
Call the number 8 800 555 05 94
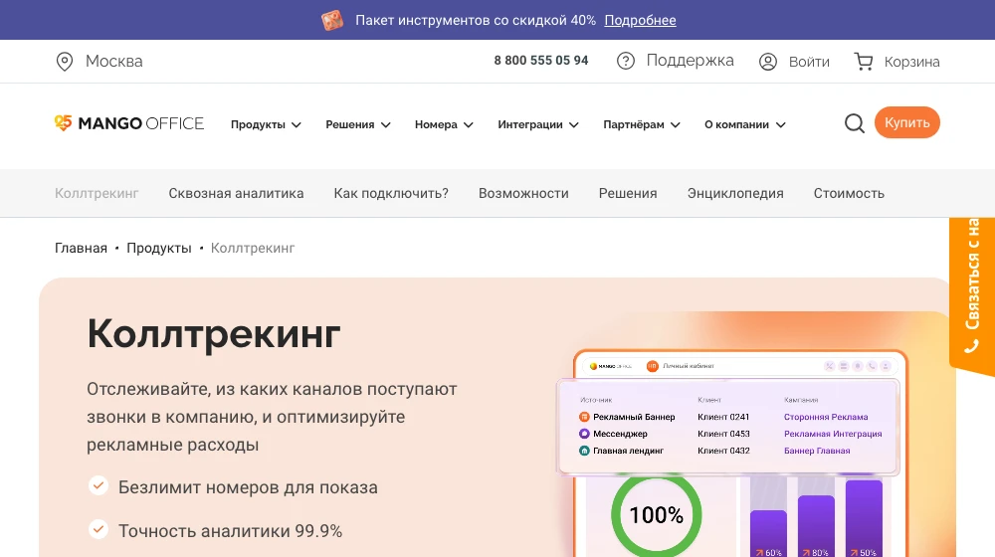click(541, 61)
